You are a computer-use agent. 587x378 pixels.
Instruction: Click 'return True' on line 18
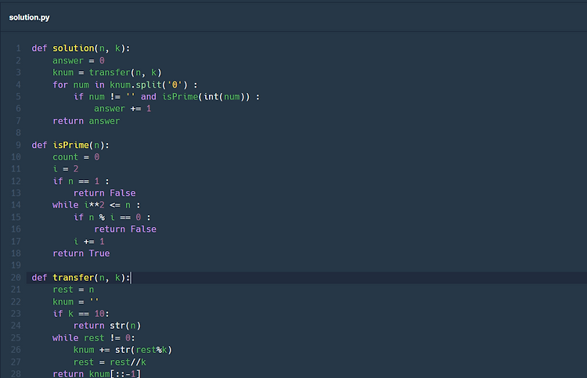tap(81, 254)
